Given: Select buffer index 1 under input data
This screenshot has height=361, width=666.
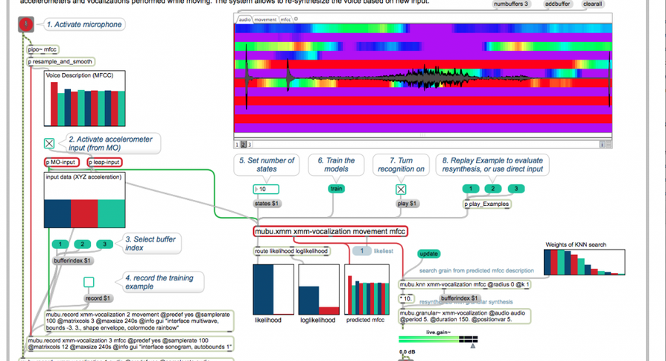Looking at the screenshot, I should 60,244.
